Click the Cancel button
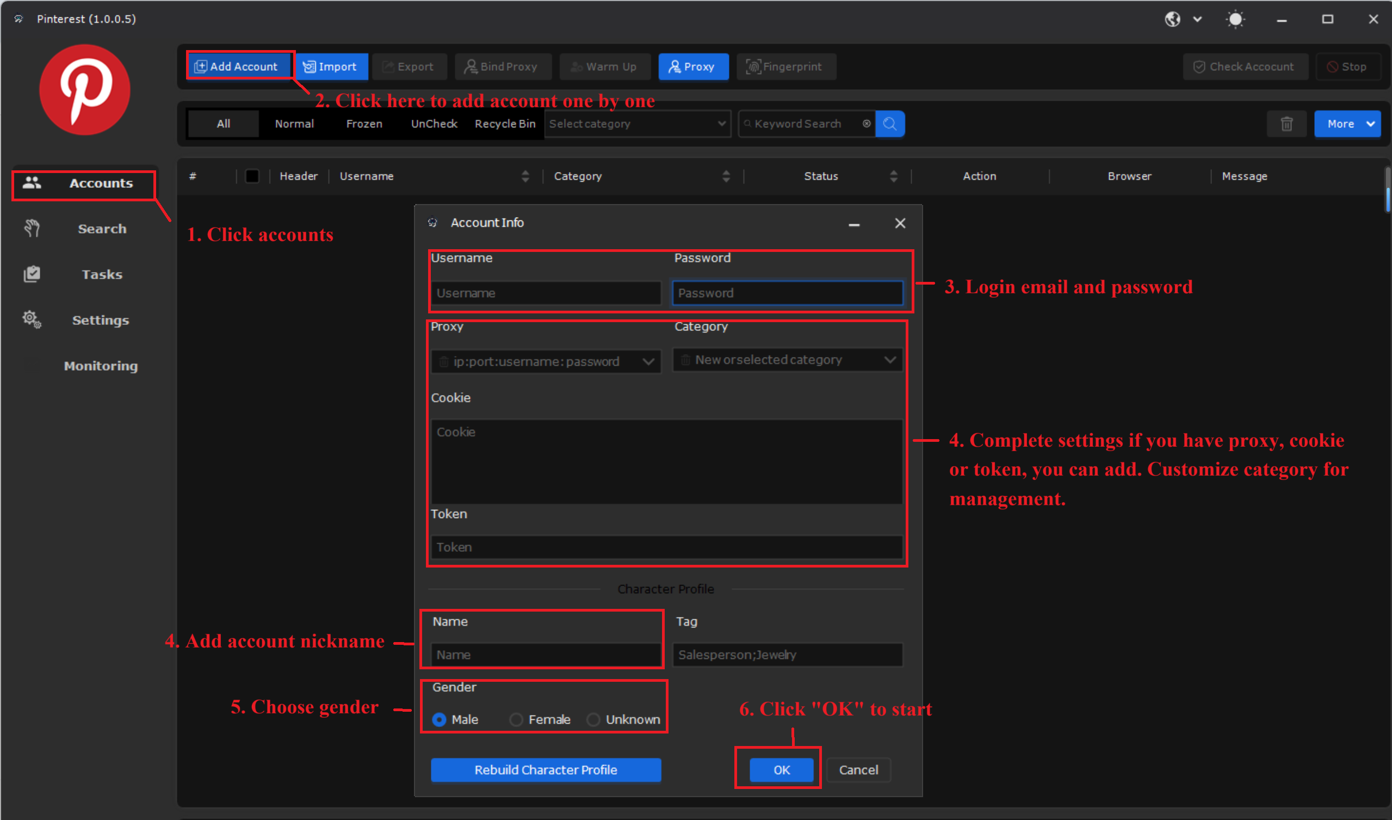 pyautogui.click(x=858, y=770)
